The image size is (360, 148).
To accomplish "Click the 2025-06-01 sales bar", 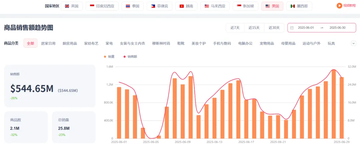I will [119, 113].
